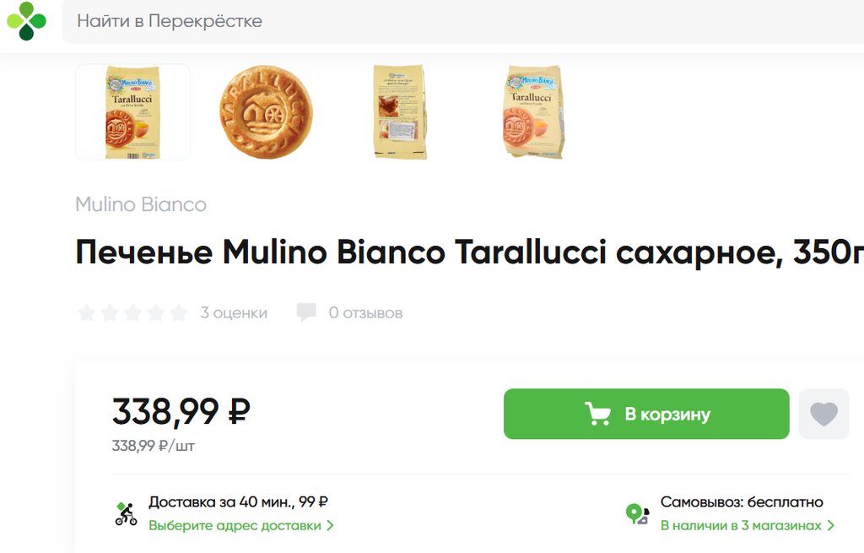Image resolution: width=864 pixels, height=553 pixels.
Task: Expand 'Выберите адрес доставки' link
Action: click(x=241, y=525)
